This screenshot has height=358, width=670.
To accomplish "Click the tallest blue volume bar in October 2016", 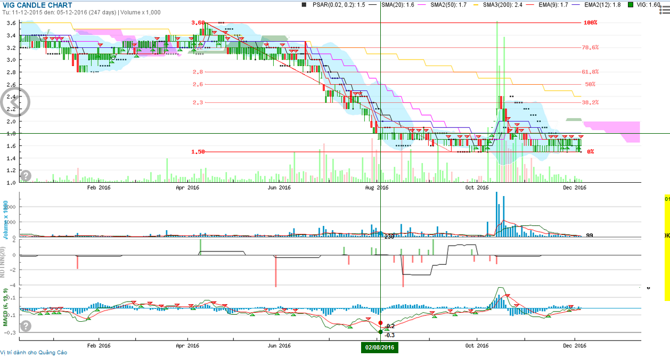I will tap(497, 214).
